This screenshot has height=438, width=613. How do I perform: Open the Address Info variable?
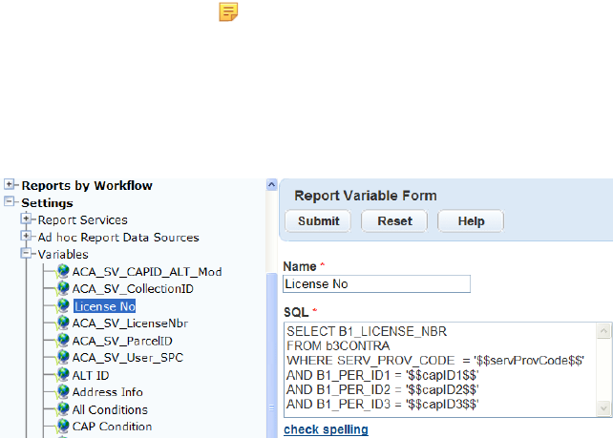point(108,392)
